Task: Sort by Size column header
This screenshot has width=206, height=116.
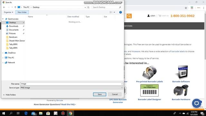Action: 105,17
